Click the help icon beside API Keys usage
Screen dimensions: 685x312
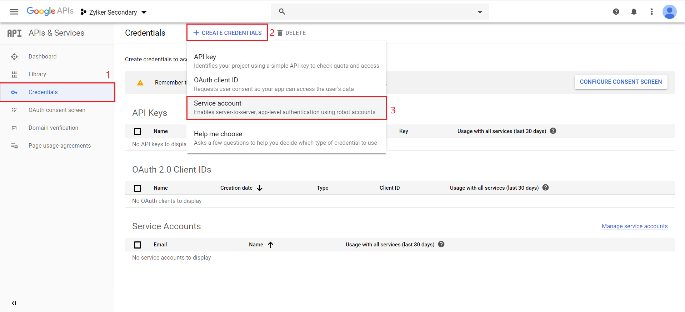[553, 131]
